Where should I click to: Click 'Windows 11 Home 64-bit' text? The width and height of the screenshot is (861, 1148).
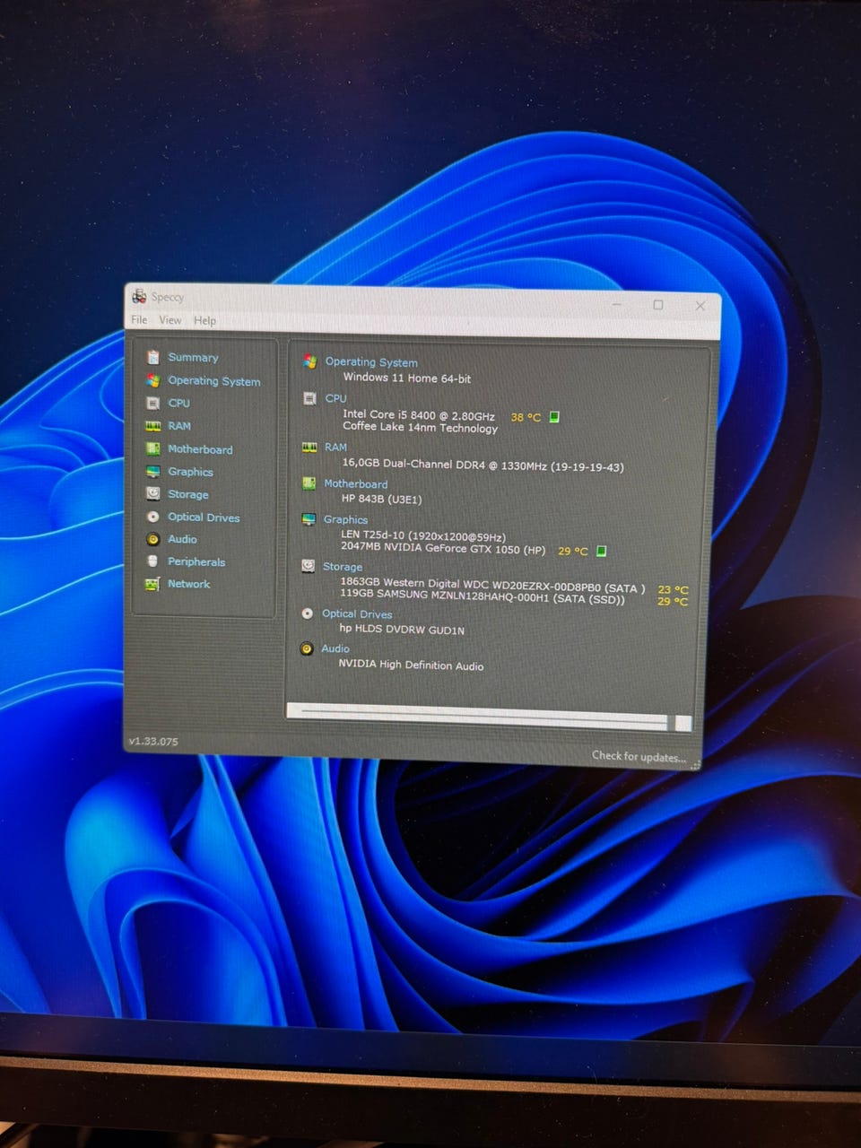point(406,378)
